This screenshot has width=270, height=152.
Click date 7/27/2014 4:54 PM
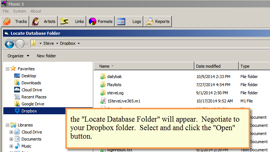[213, 85]
